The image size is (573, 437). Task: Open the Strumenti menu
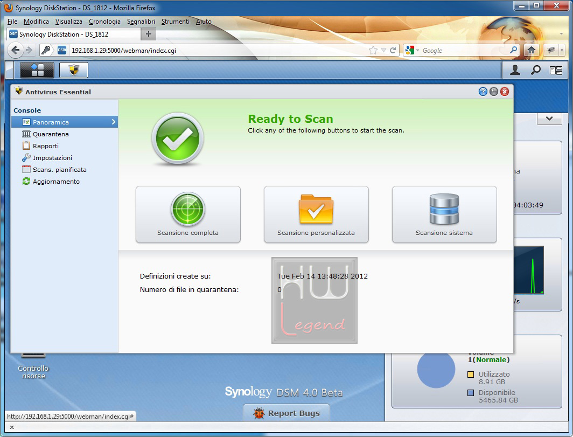pos(176,22)
